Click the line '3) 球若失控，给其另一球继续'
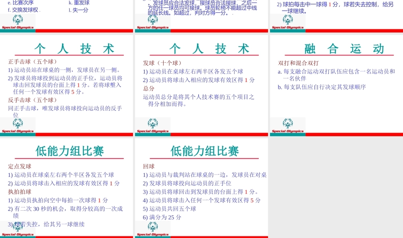Screen dimensions: 403x238 coord(46,224)
